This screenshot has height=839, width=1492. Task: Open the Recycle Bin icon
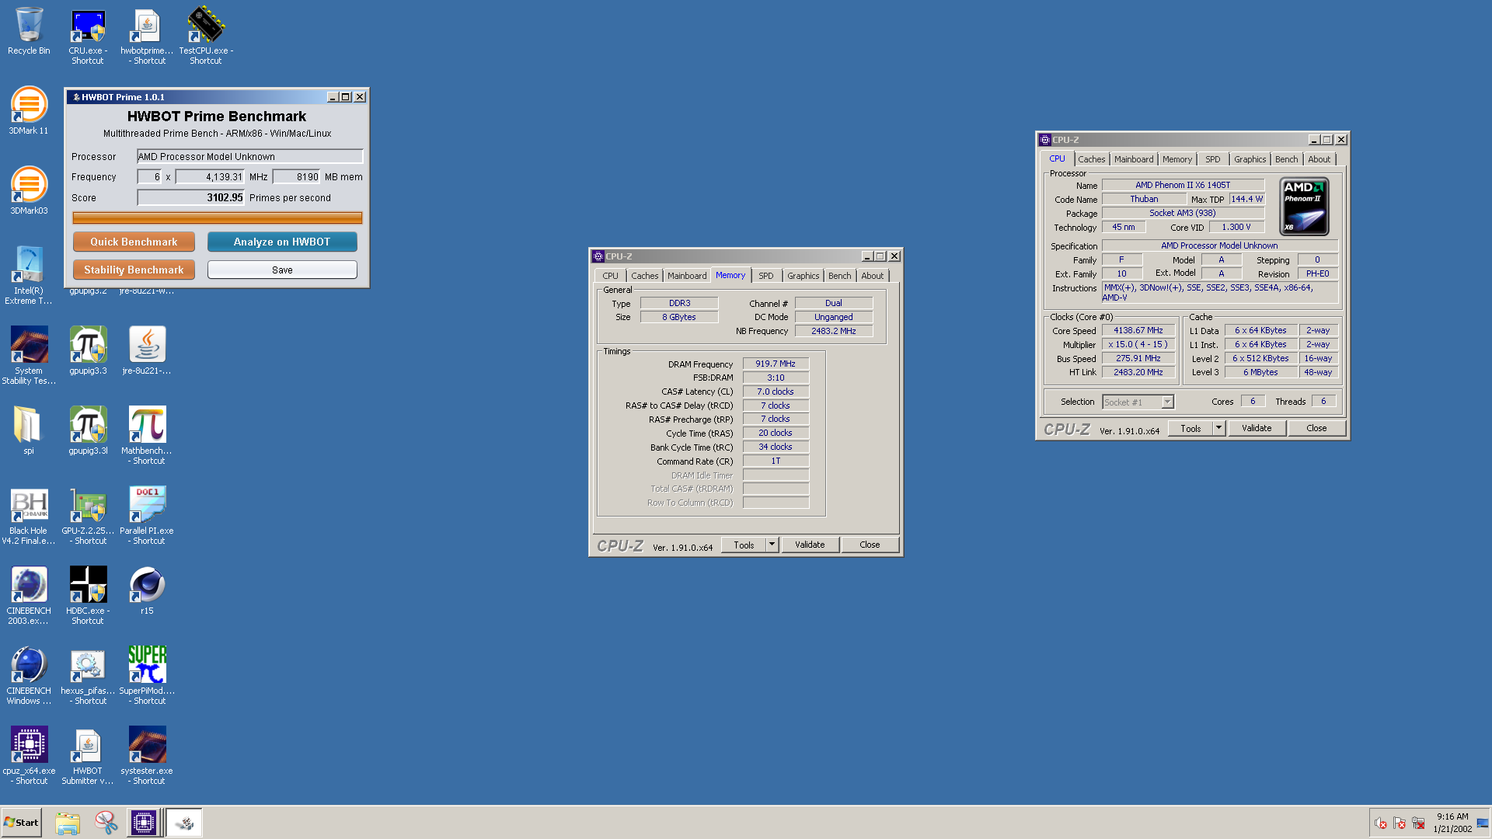click(29, 31)
